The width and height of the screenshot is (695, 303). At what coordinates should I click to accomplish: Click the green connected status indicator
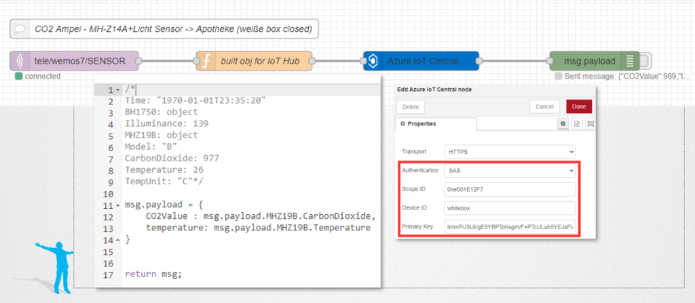click(x=18, y=76)
